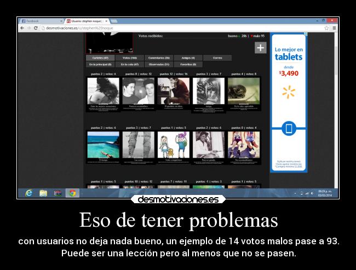Click 'puntos -1 | votos: 3' label
The height and width of the screenshot is (270, 356).
point(209,181)
